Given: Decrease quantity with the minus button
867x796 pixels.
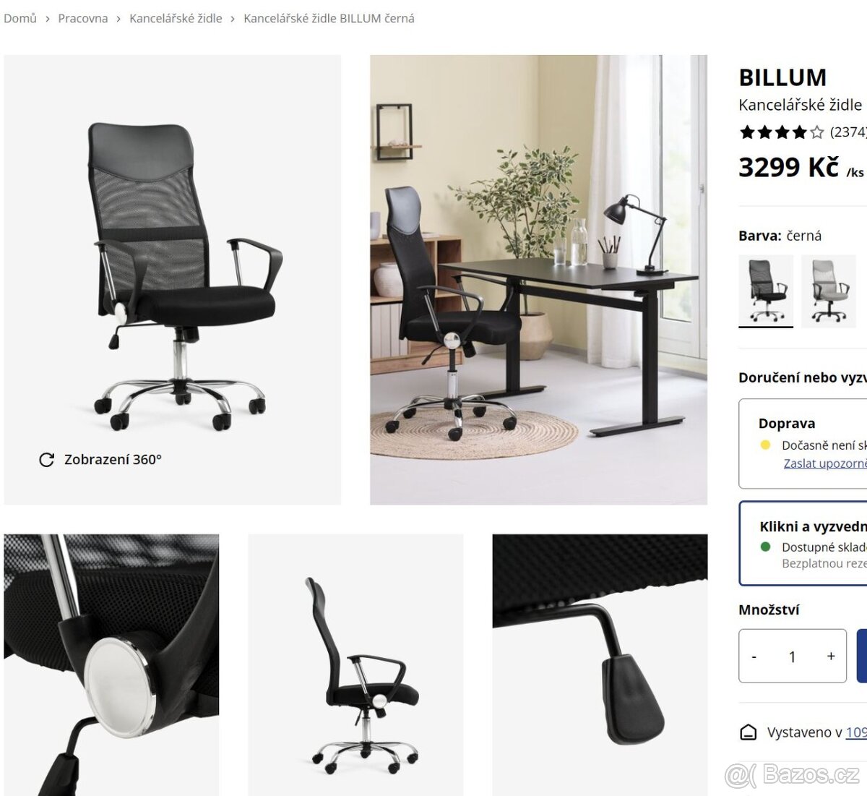Looking at the screenshot, I should point(754,656).
